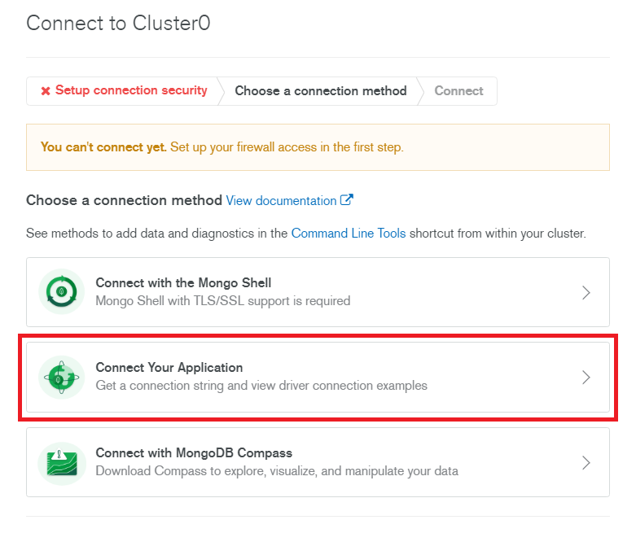The height and width of the screenshot is (533, 636).
Task: Expand Mongo Shell option via right chevron
Action: 586,292
